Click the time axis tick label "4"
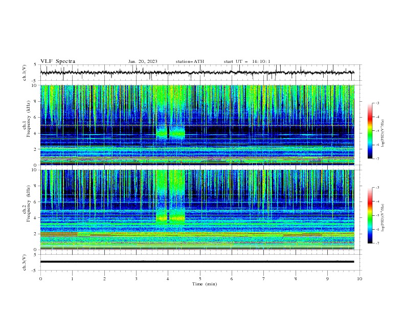 click(168, 279)
